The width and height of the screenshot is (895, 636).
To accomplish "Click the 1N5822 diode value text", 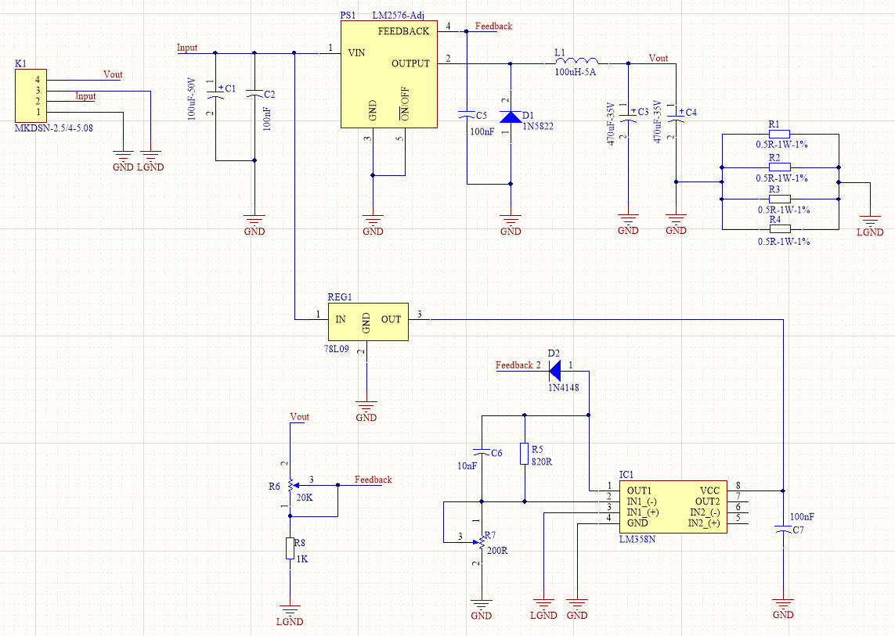I will [538, 126].
